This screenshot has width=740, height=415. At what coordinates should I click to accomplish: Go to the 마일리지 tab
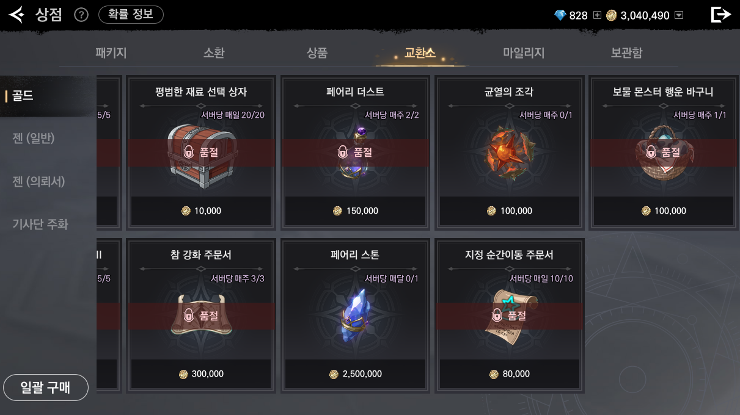coord(524,53)
